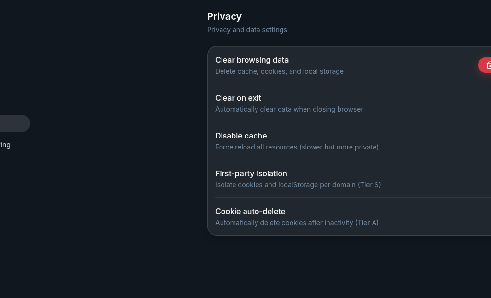Select the "Clear on exit" label

[x=238, y=98]
